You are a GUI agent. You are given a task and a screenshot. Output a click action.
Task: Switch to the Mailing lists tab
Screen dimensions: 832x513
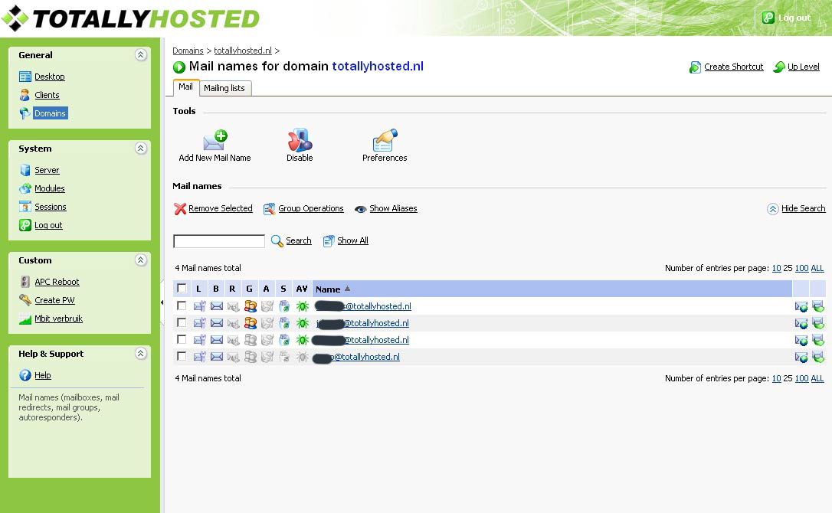tap(224, 88)
